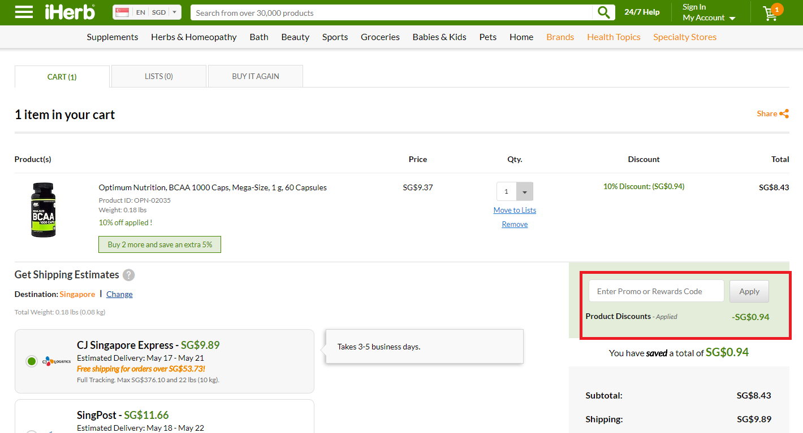Click the BCAA product thumbnail
The image size is (803, 433).
click(44, 209)
